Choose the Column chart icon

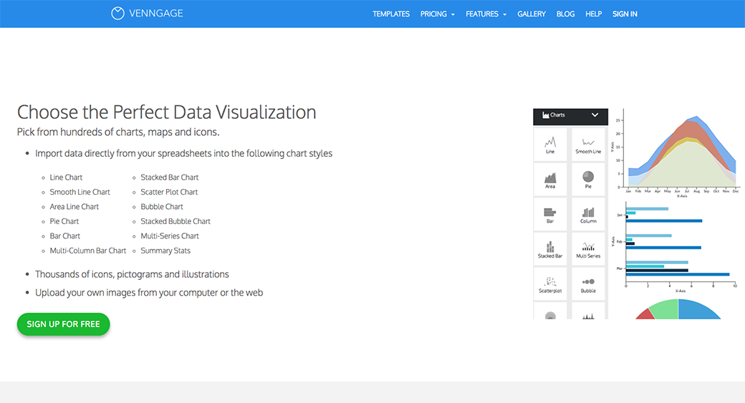point(588,213)
